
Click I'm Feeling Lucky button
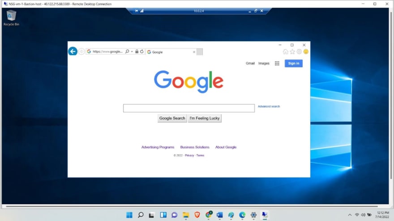tap(205, 118)
